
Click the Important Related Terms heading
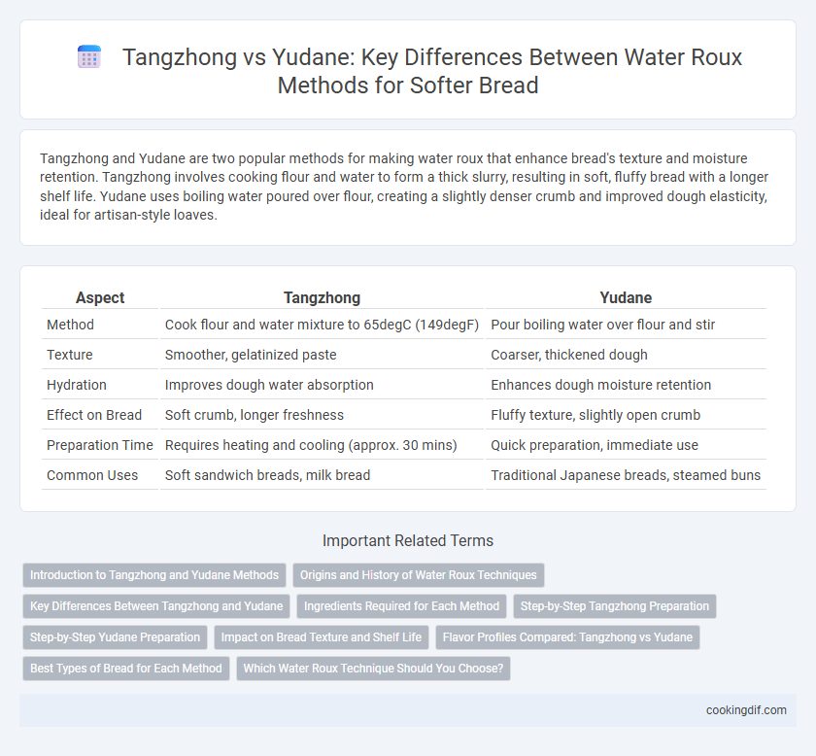click(408, 540)
